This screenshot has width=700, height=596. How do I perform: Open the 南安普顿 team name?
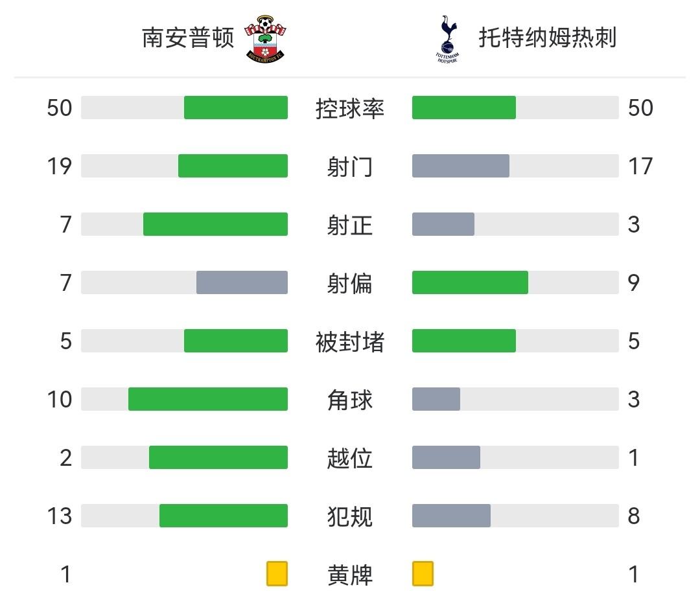click(x=188, y=38)
